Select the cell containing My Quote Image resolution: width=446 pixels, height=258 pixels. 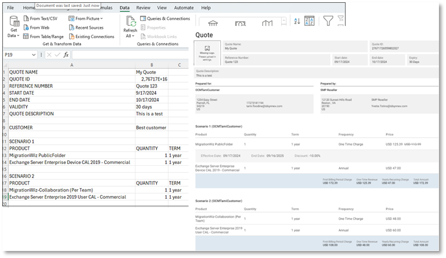[x=151, y=72]
